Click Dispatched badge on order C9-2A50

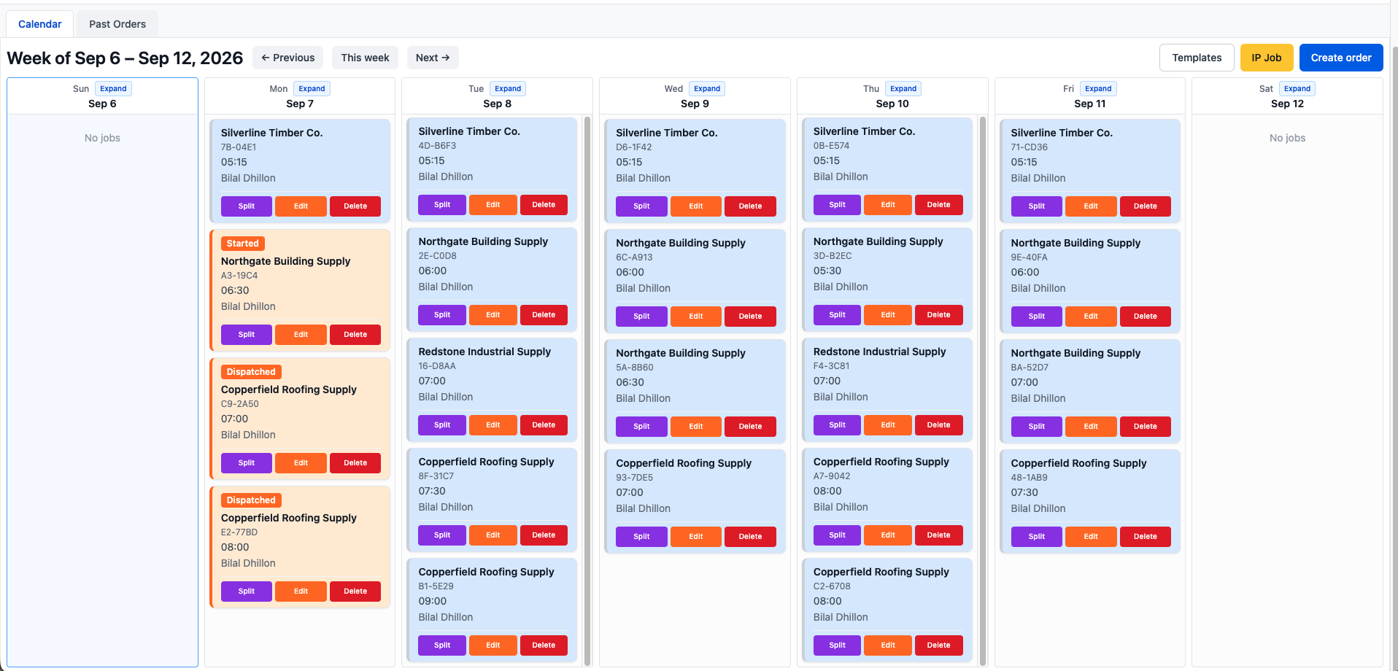[x=251, y=372]
